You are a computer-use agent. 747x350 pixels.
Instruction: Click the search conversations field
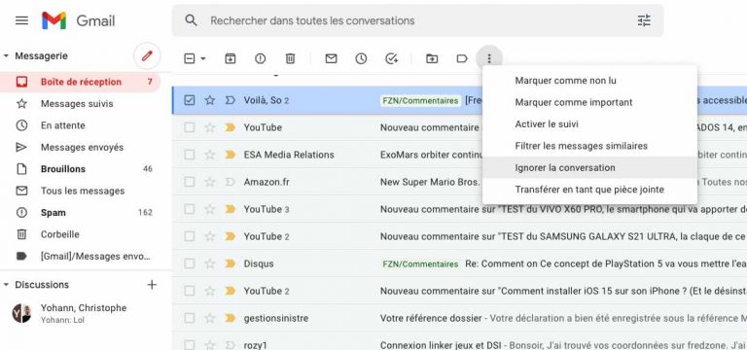(x=417, y=20)
